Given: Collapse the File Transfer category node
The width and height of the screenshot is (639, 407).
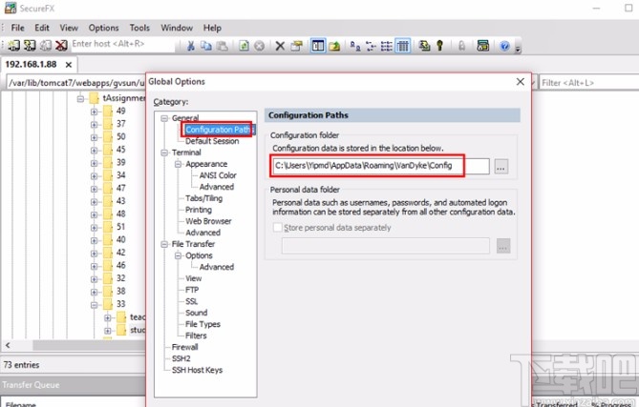Looking at the screenshot, I should (163, 244).
